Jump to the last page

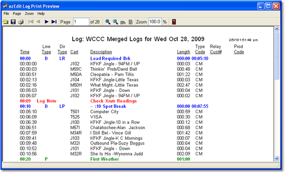point(54,22)
